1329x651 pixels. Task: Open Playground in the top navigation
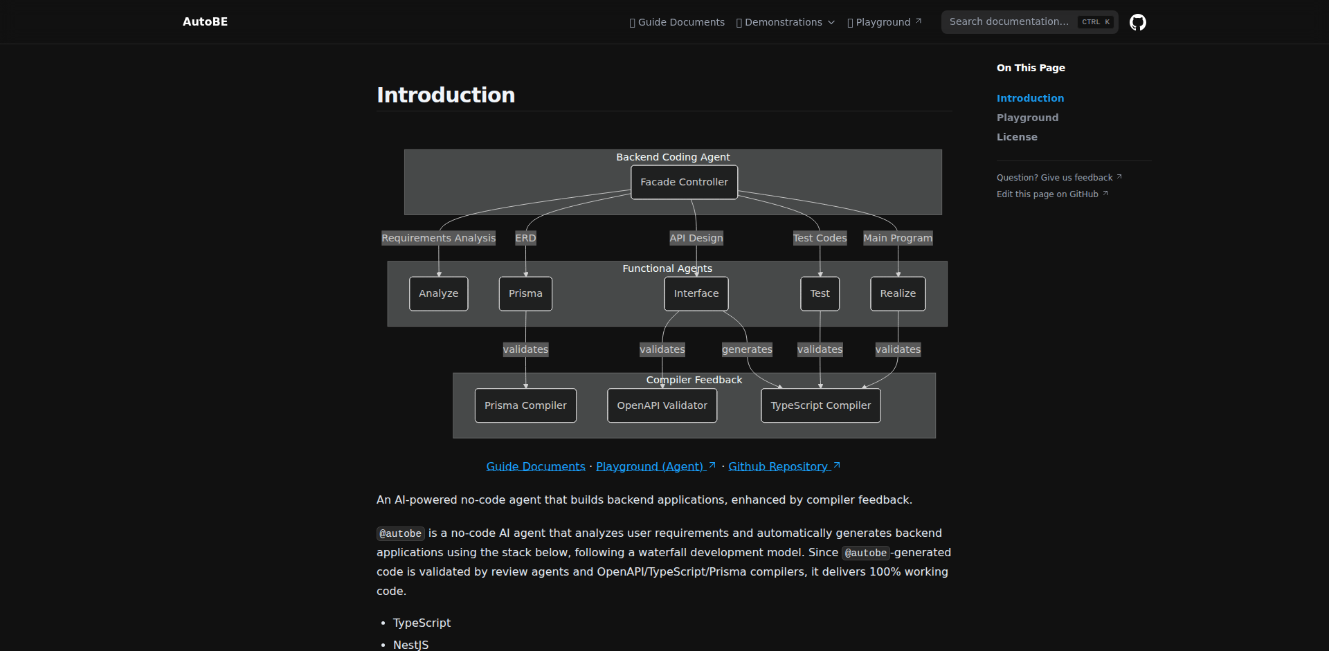coord(885,22)
